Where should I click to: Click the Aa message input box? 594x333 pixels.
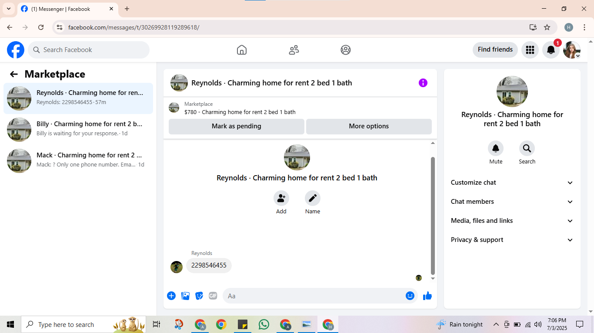click(x=320, y=296)
